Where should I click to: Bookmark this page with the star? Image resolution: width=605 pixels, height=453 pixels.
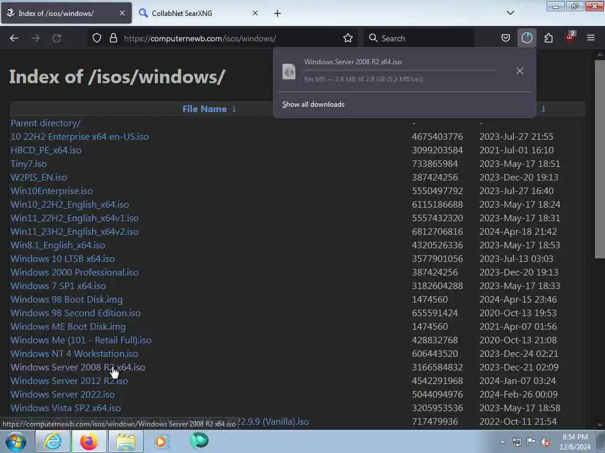click(x=348, y=38)
